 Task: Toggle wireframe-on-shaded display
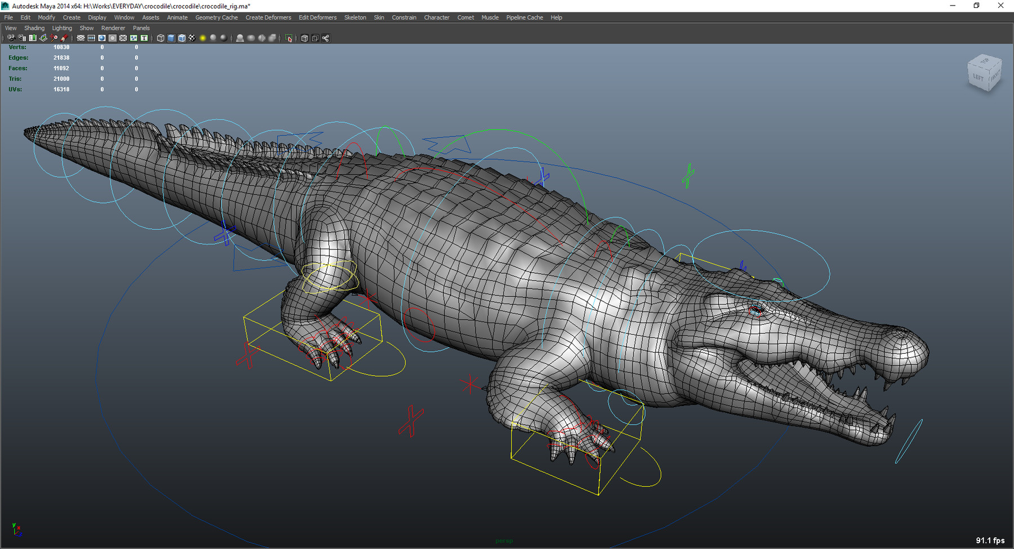[180, 38]
